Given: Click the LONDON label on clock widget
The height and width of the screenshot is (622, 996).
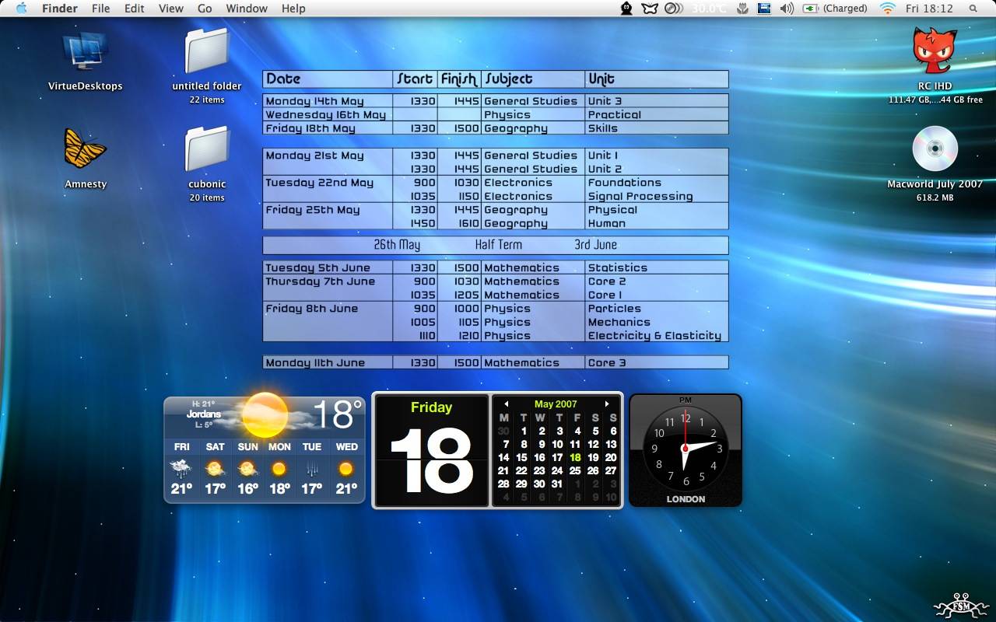Looking at the screenshot, I should (x=686, y=499).
